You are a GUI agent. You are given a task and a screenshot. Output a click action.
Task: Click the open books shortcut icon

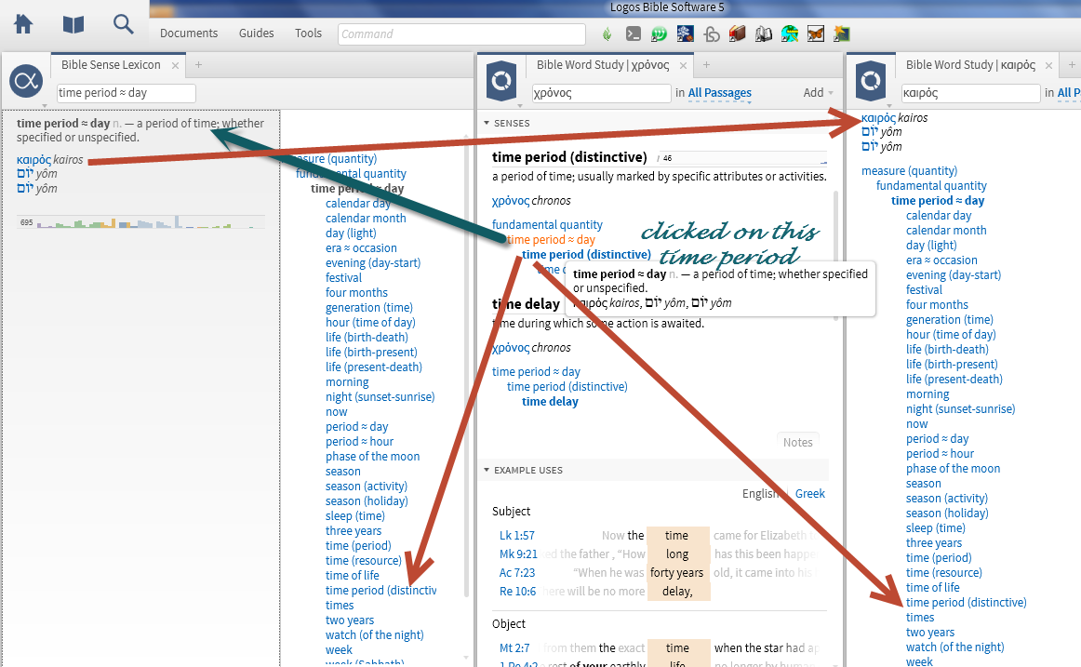[764, 33]
